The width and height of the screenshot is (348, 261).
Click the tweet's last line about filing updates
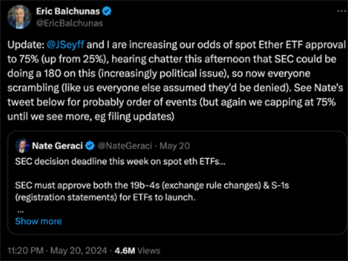pyautogui.click(x=90, y=116)
